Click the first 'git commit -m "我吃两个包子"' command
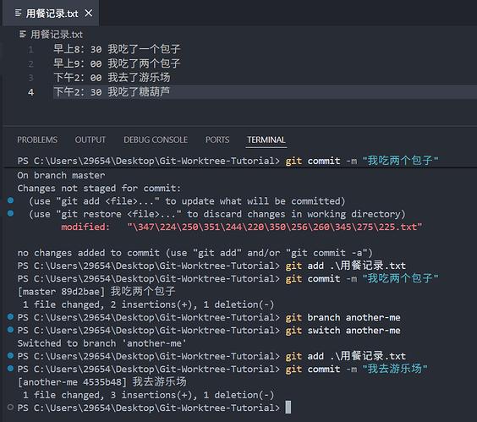 [x=362, y=161]
